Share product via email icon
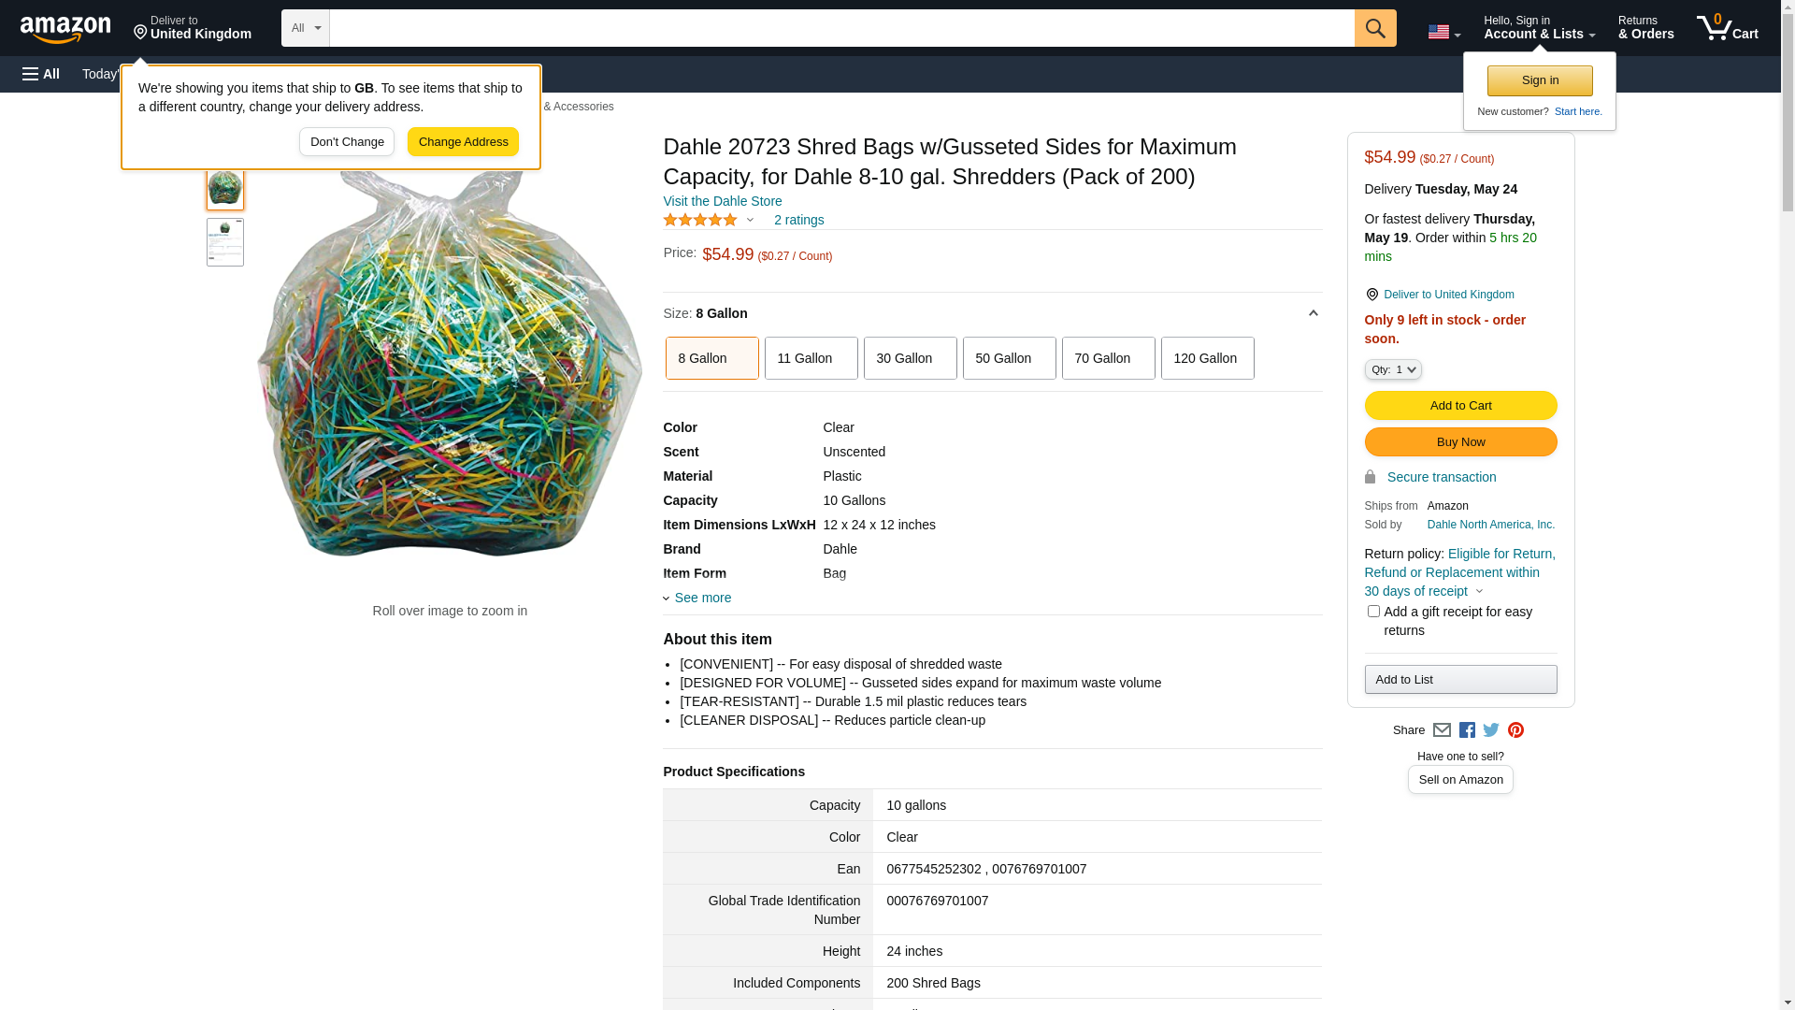This screenshot has height=1010, width=1795. [x=1442, y=730]
